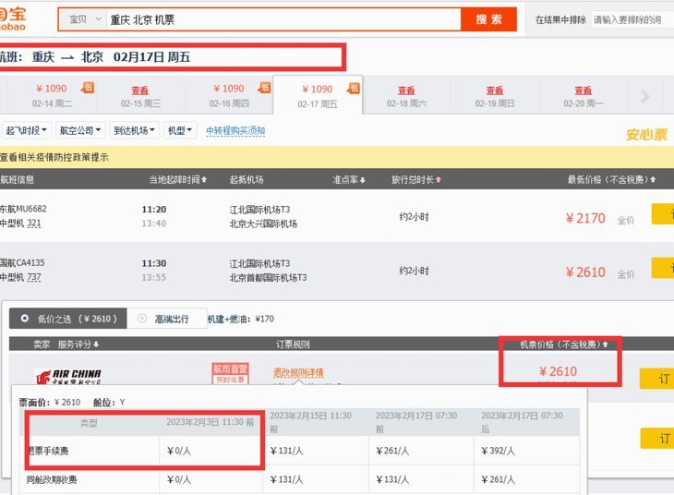This screenshot has width=674, height=495.
Task: Click the 低 low-price badge on 02-17
Action: [x=354, y=88]
